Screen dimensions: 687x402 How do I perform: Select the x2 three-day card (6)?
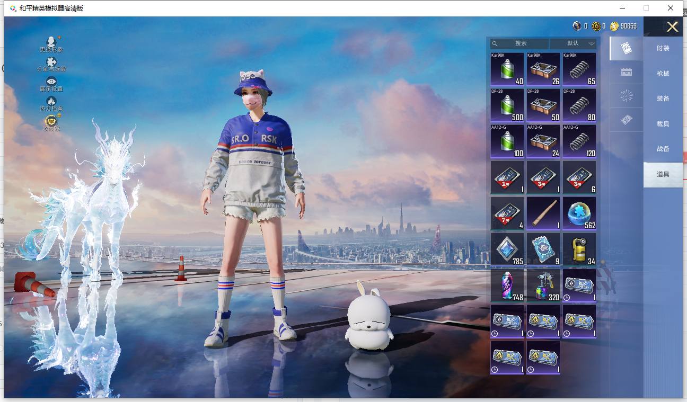click(x=579, y=177)
